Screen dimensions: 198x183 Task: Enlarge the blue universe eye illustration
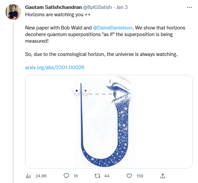click(109, 121)
